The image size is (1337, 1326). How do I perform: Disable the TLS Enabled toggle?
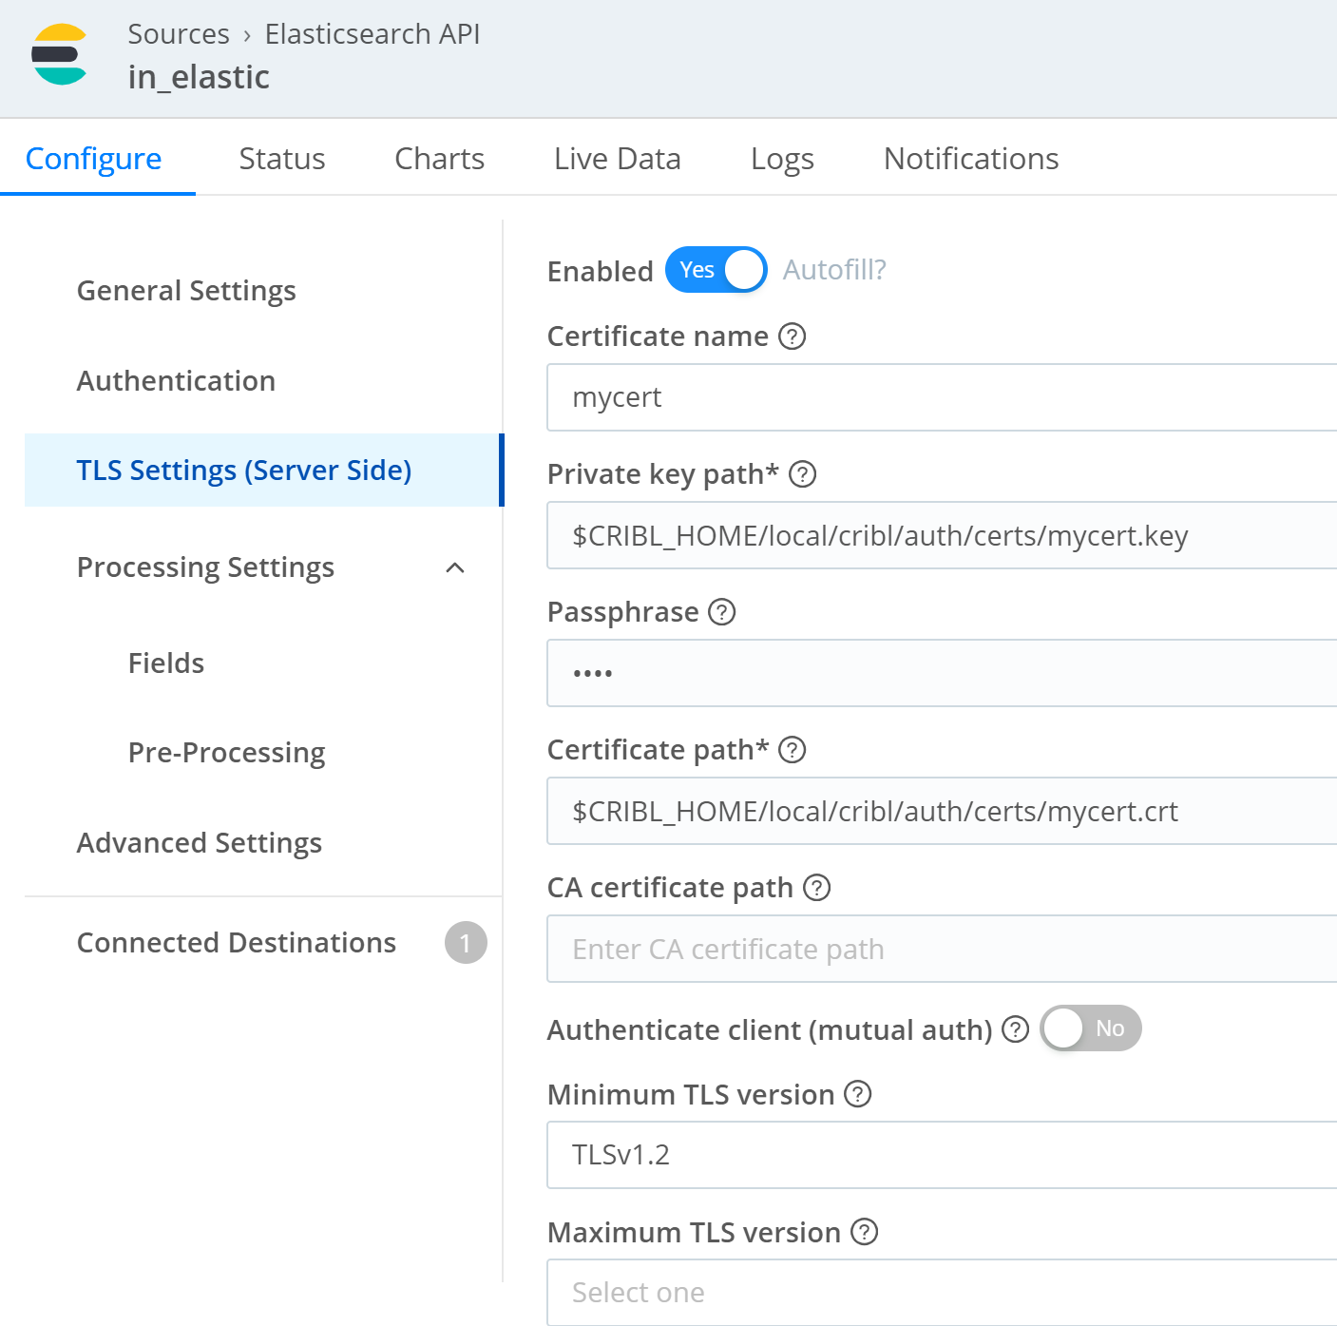click(716, 270)
